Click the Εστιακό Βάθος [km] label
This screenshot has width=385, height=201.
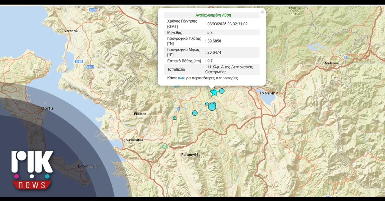184,61
